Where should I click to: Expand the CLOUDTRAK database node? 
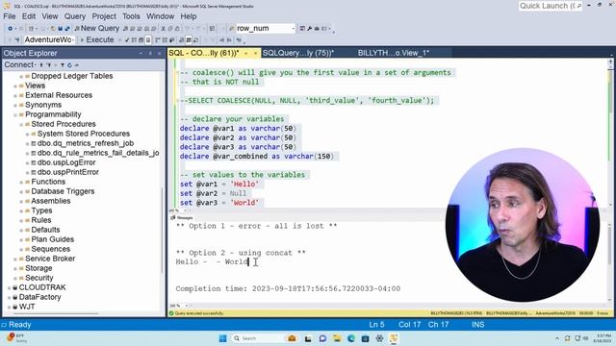click(9, 288)
